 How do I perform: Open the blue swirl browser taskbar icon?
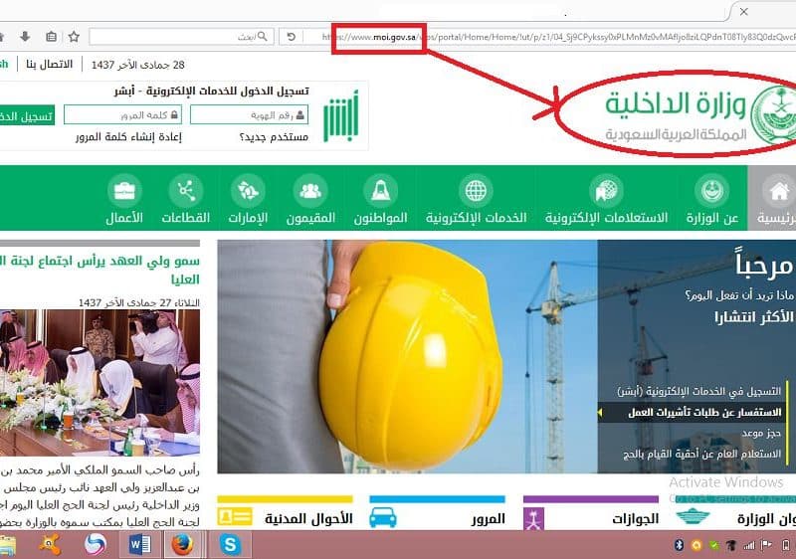[96, 545]
